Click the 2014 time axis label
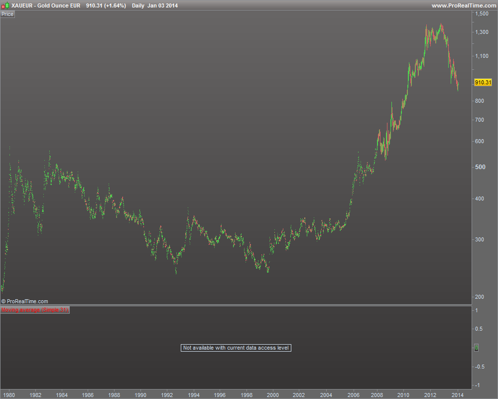Screen dimensions: 498x399 pyautogui.click(x=457, y=395)
